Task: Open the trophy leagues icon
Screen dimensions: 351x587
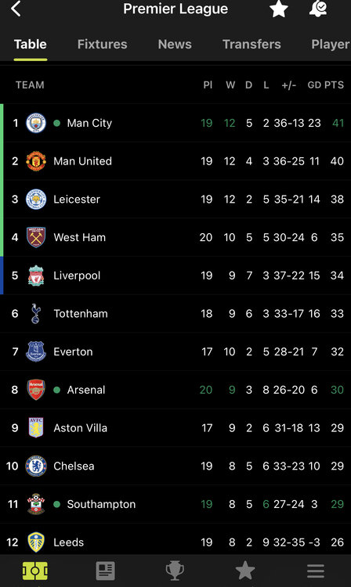Action: coord(175,571)
